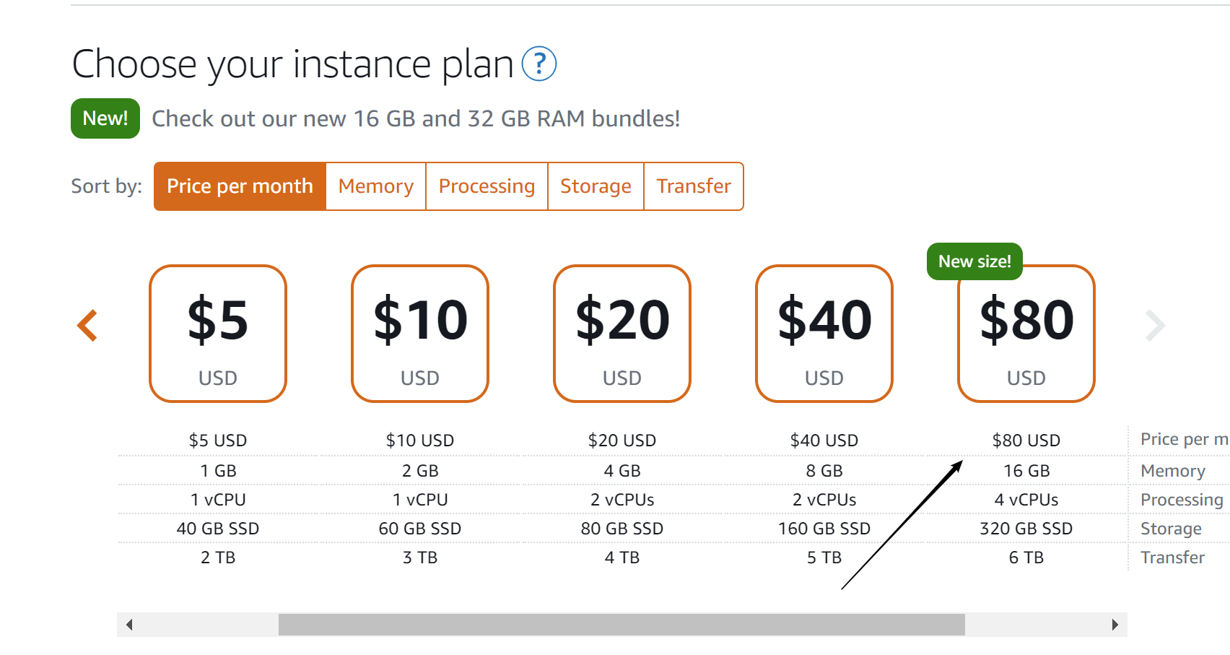Show next plans with the gray right chevron
The height and width of the screenshot is (655, 1230).
[1155, 326]
